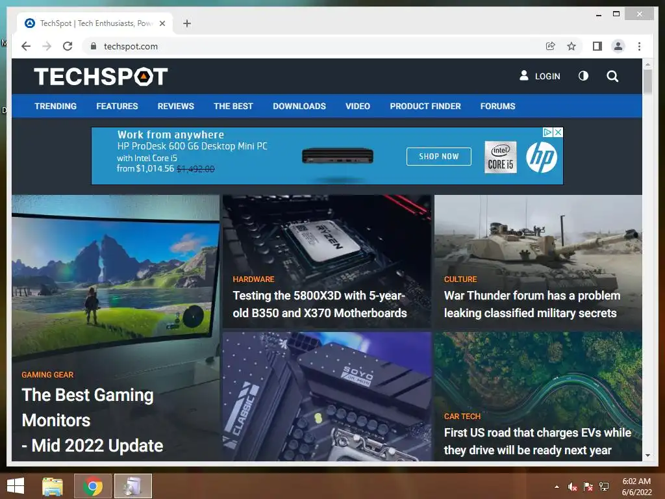Click the AdChoices triangle icon
The width and height of the screenshot is (665, 499).
[548, 132]
